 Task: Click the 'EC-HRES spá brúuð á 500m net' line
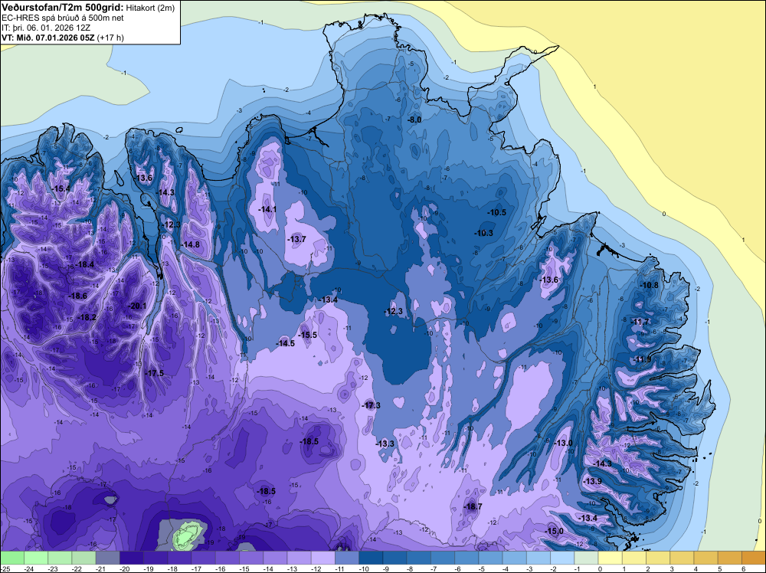coord(63,18)
